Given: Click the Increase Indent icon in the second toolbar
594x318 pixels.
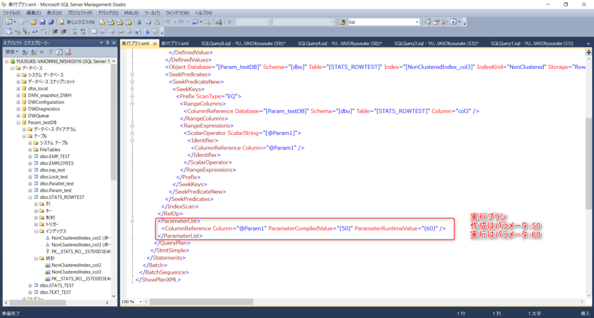Looking at the screenshot, I should [64, 32].
